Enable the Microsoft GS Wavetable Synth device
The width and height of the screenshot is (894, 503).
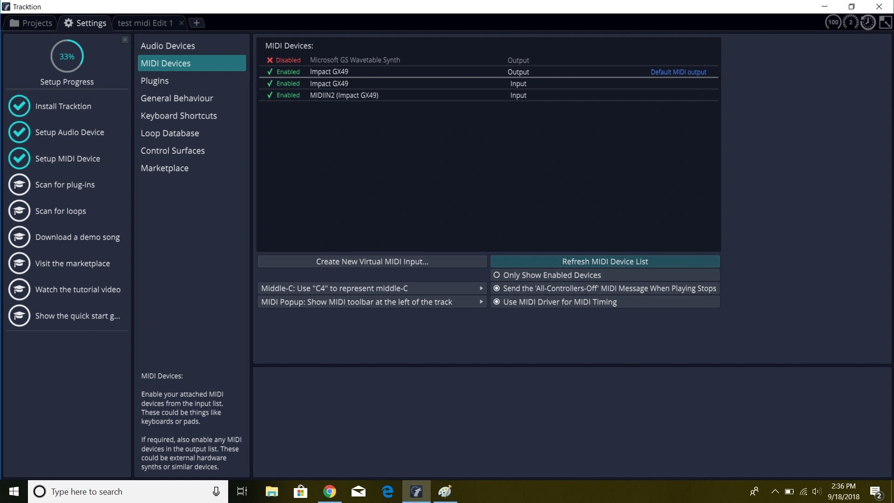[284, 60]
